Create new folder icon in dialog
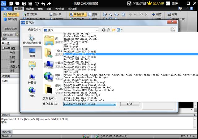 click(114, 30)
